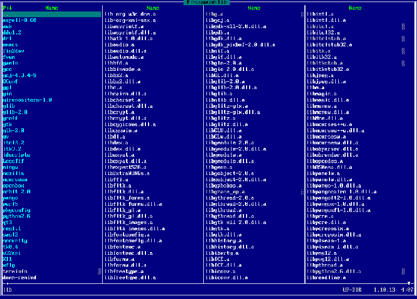Click the fourth column's Name header
The height and width of the screenshot is (299, 417).
pos(355,8)
